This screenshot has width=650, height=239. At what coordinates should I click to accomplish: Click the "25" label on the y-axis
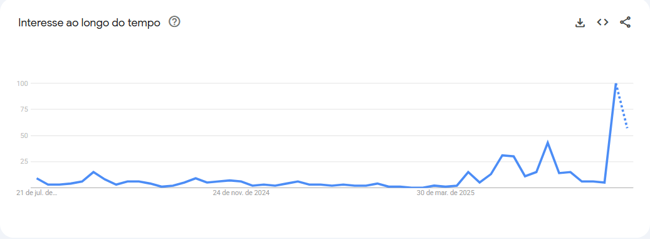click(24, 162)
